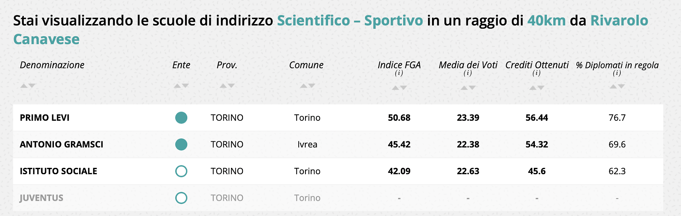Select the greyed JUVENTUS row name
This screenshot has height=216, width=681.
[x=41, y=198]
